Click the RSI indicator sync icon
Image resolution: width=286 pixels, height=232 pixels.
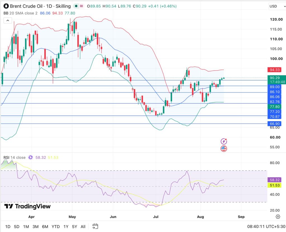30,157
